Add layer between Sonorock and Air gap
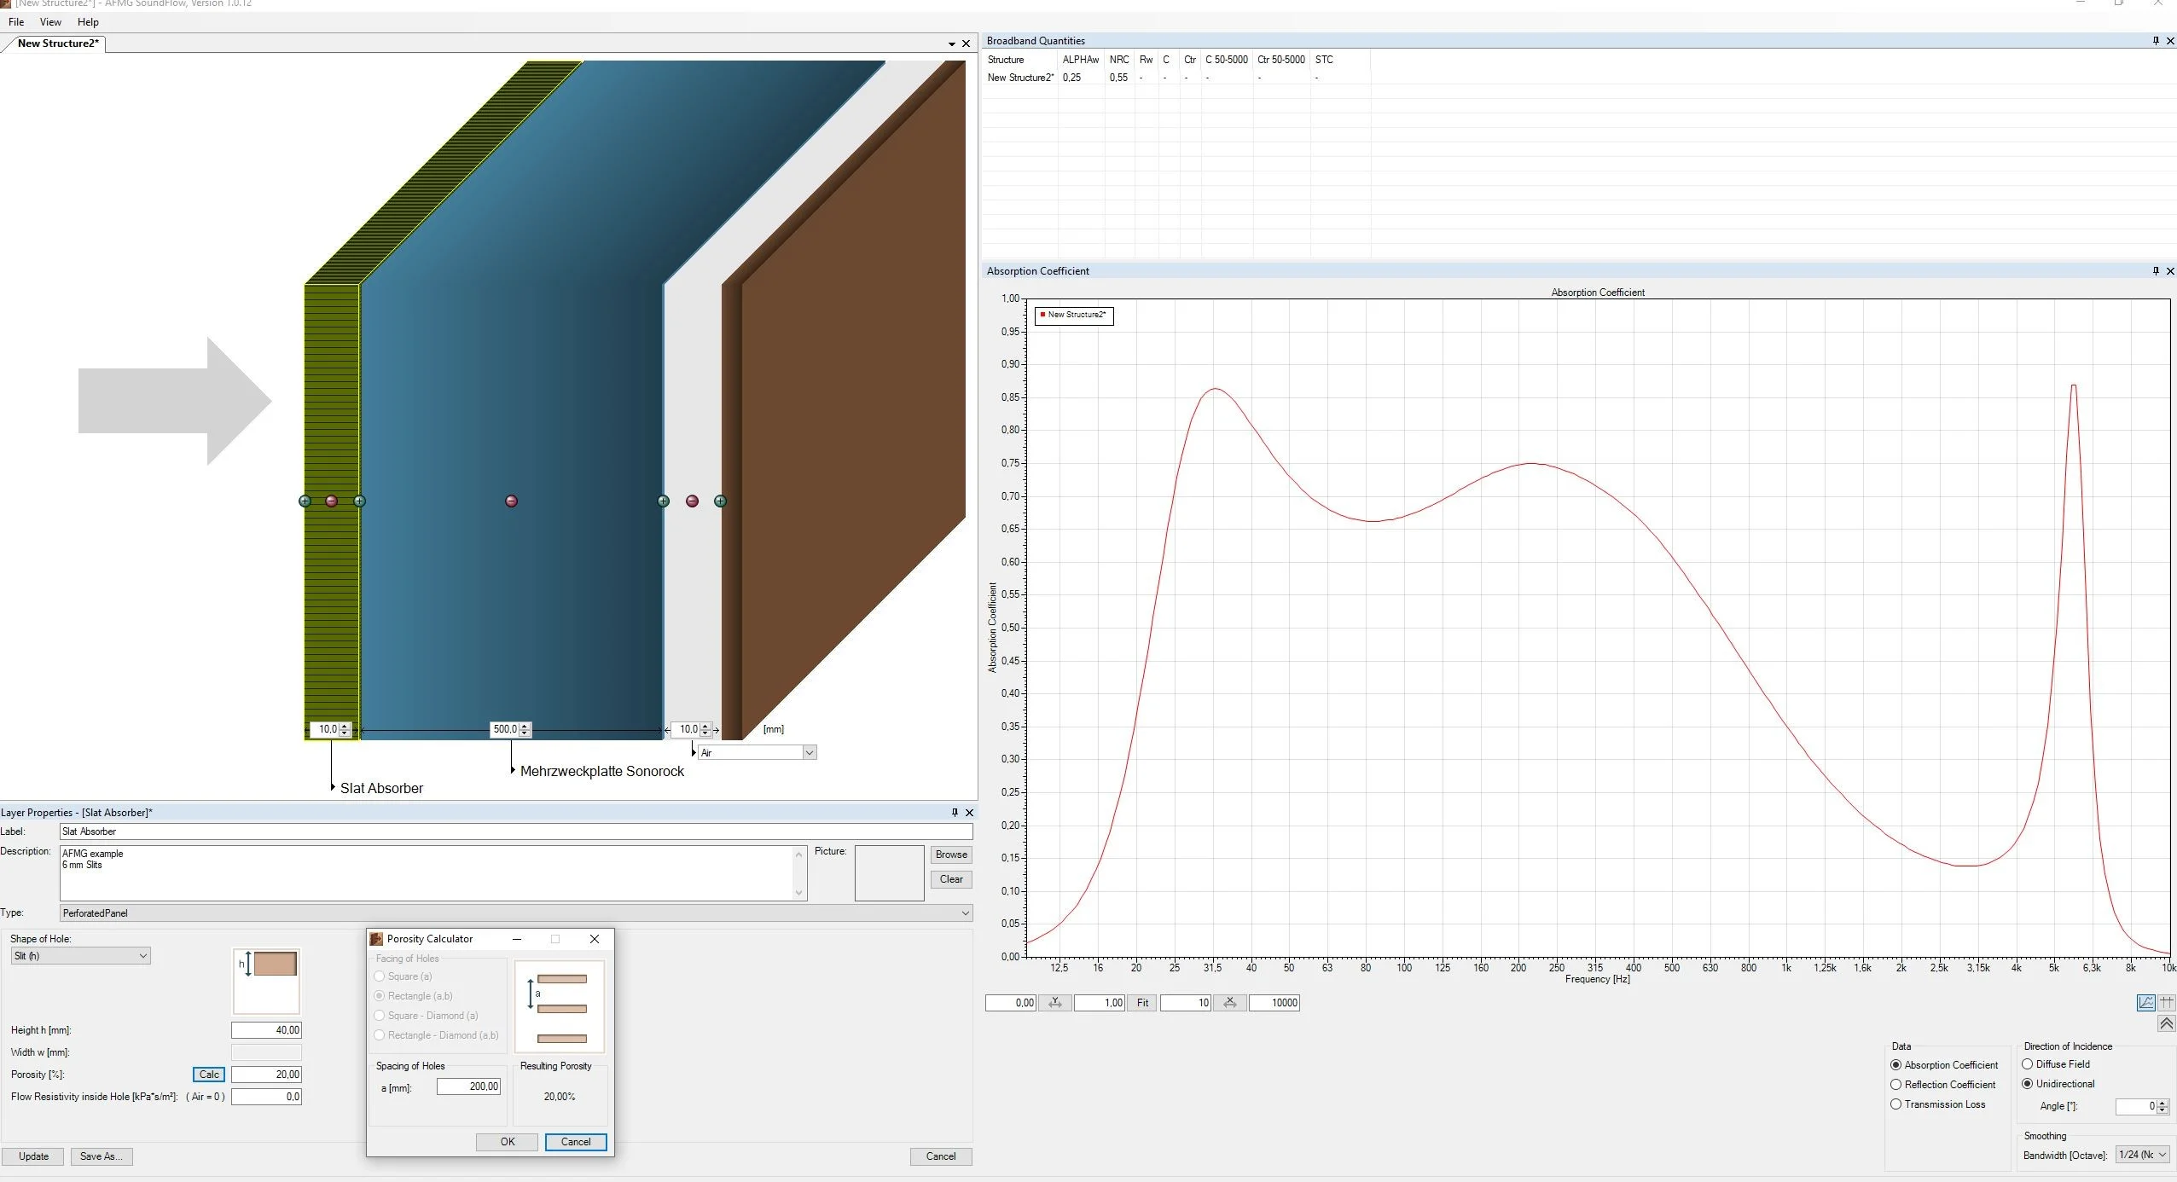Viewport: 2177px width, 1182px height. click(x=663, y=501)
